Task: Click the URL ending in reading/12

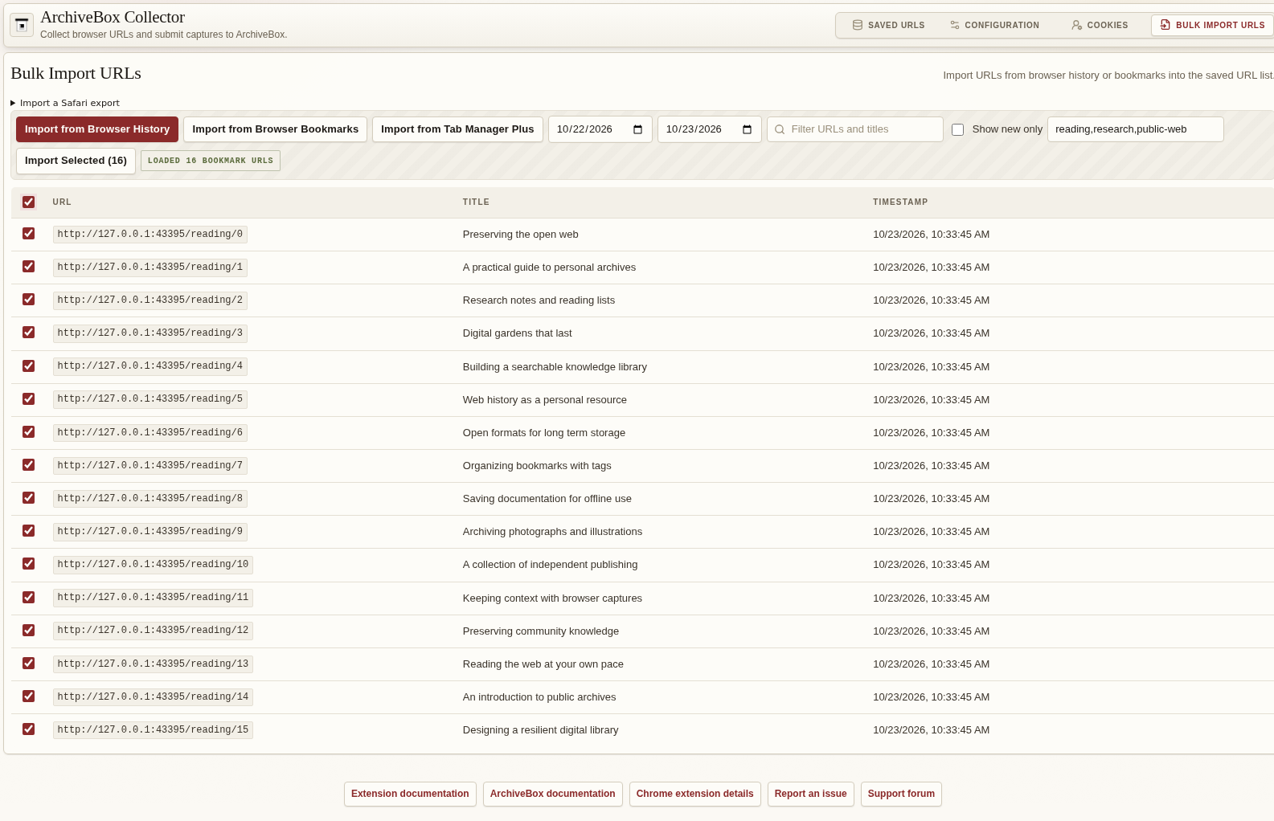Action: (x=153, y=631)
